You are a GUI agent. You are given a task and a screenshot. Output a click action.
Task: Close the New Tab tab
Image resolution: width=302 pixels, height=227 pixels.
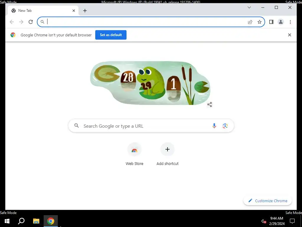73,11
